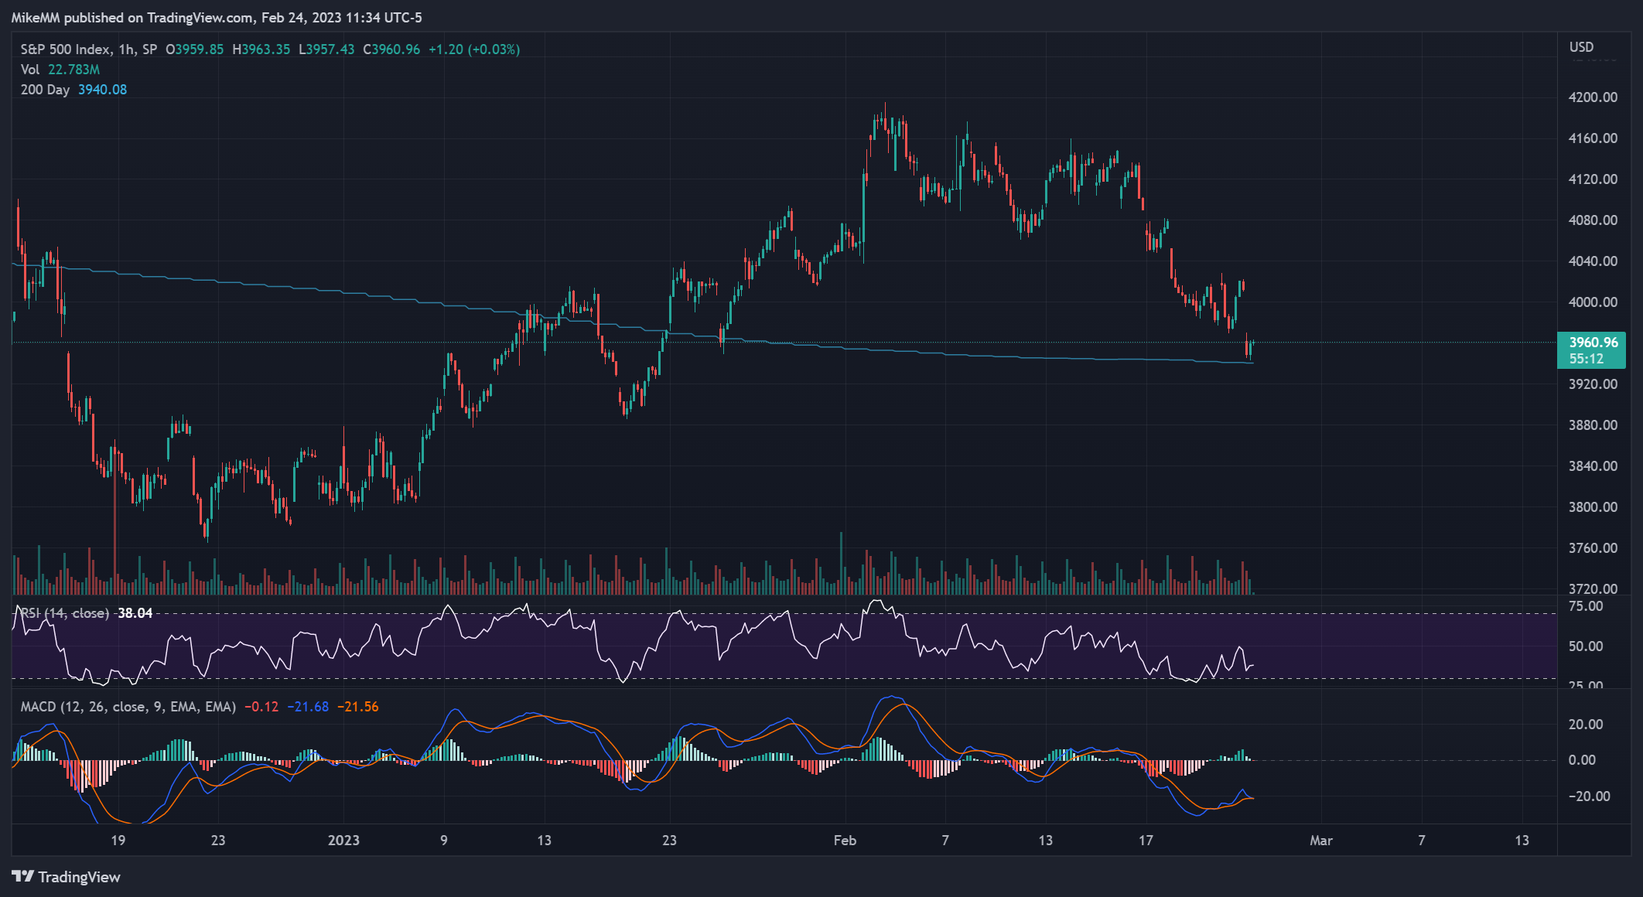Click the 3760.00 price axis label
Viewport: 1643px width, 897px height.
click(1593, 548)
